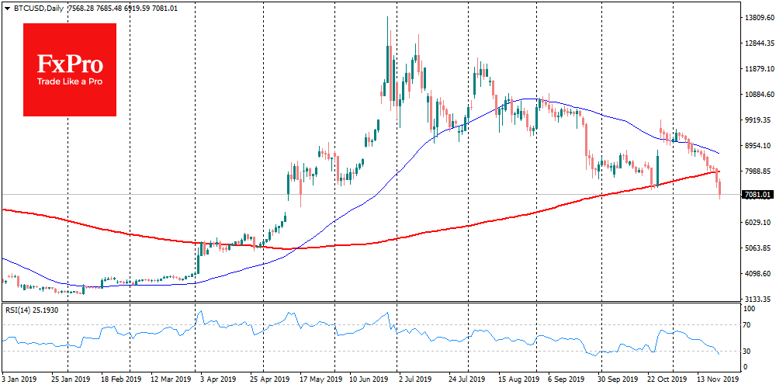The height and width of the screenshot is (388, 776).
Task: Select the 3 Jan 2019 date label
Action: click(21, 381)
